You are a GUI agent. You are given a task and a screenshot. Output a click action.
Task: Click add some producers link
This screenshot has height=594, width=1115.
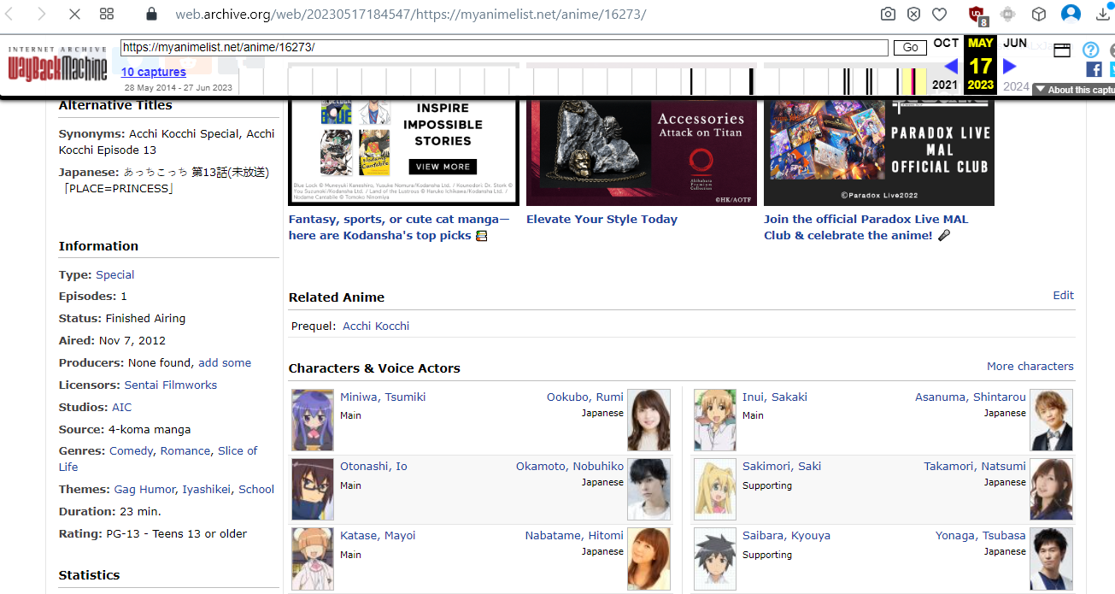click(x=225, y=363)
